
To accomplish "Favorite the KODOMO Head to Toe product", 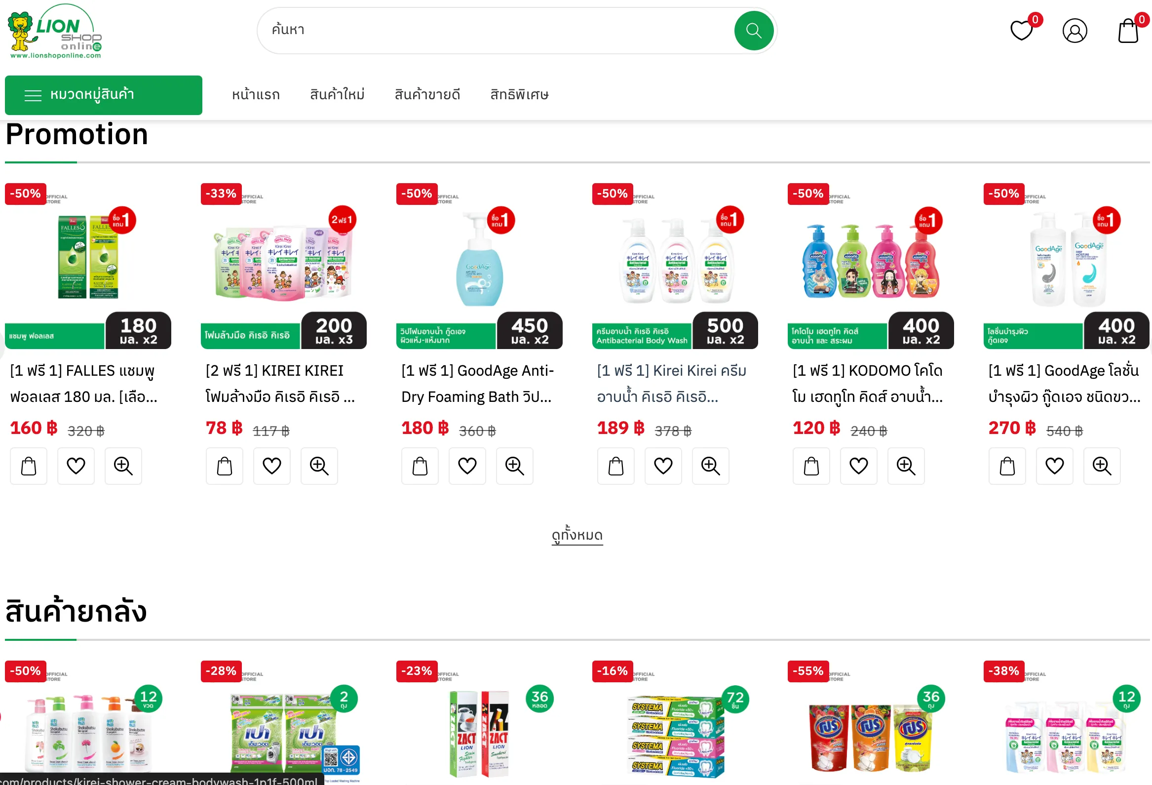I will click(858, 466).
